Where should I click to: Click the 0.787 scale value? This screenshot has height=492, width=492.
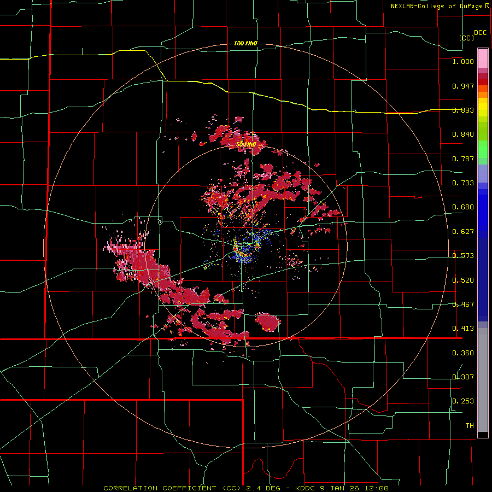463,159
